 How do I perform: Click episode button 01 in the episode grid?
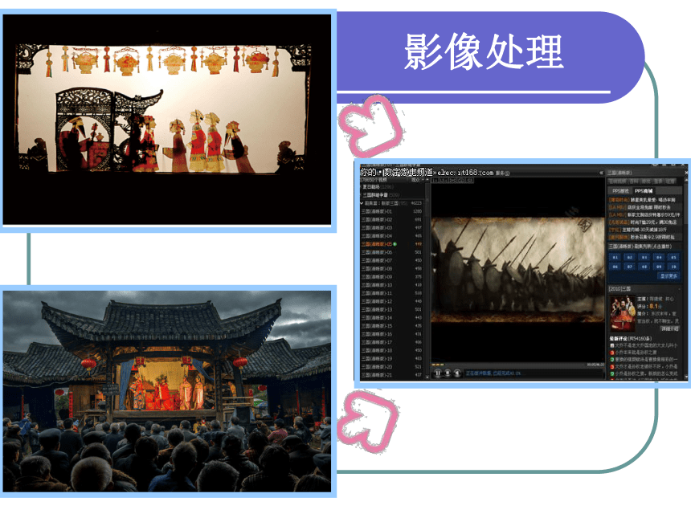tap(615, 257)
